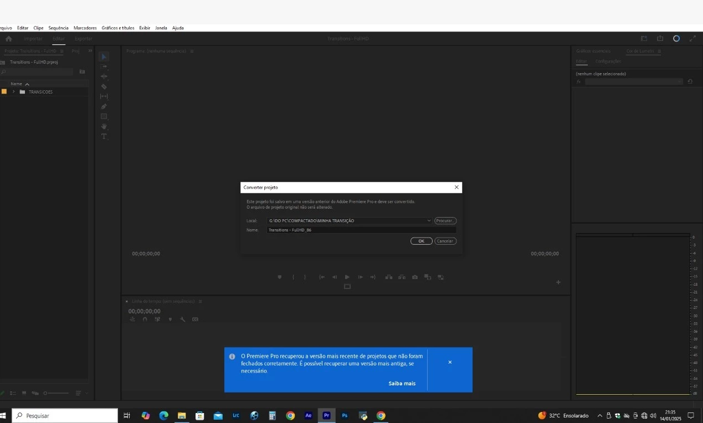Open the timeline panel menu
Image resolution: width=703 pixels, height=423 pixels.
pos(200,301)
